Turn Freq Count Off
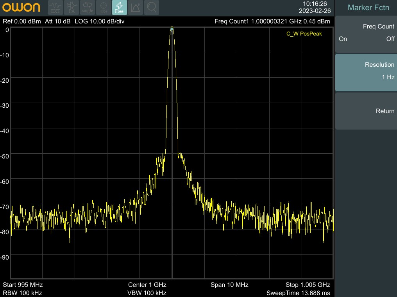 [390, 39]
